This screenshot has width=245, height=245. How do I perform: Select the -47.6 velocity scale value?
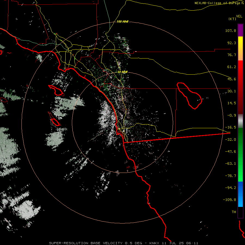(x=231, y=152)
